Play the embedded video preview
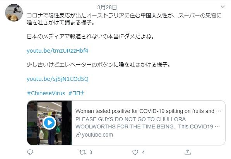Screen dimensions: 231x159 click(50, 123)
